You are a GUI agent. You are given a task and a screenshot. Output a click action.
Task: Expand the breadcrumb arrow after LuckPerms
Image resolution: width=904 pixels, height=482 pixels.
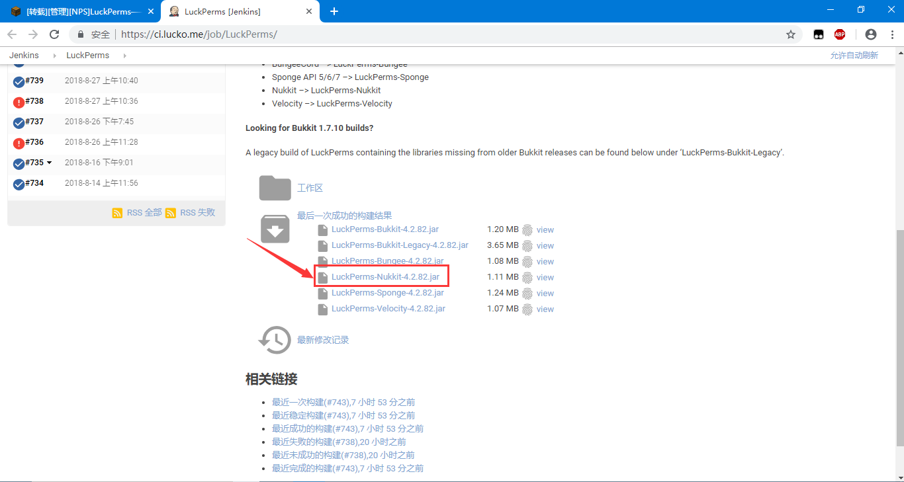125,56
